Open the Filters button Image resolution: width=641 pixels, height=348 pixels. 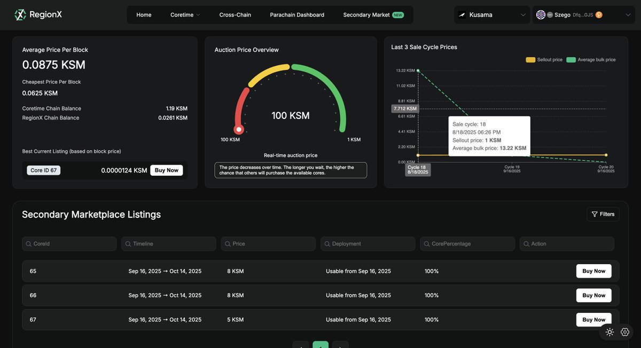point(603,214)
